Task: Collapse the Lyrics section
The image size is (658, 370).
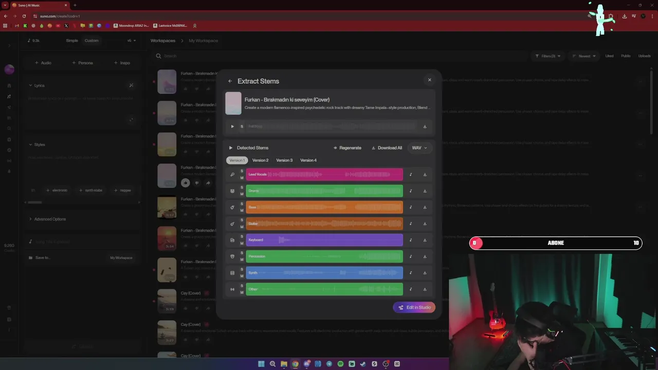Action: [x=36, y=85]
